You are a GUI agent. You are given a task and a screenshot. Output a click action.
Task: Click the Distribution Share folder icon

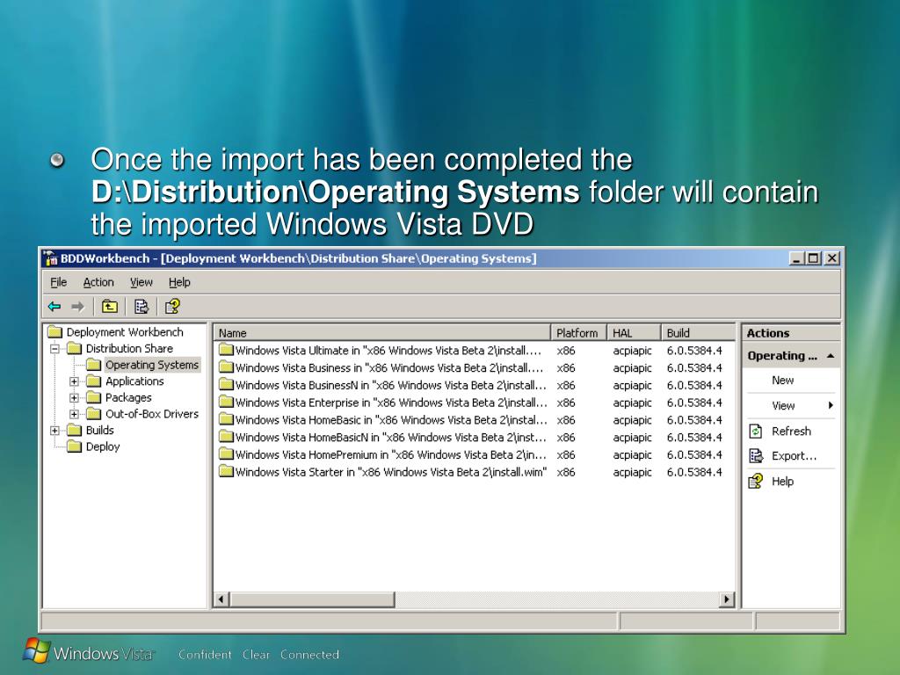tap(74, 348)
